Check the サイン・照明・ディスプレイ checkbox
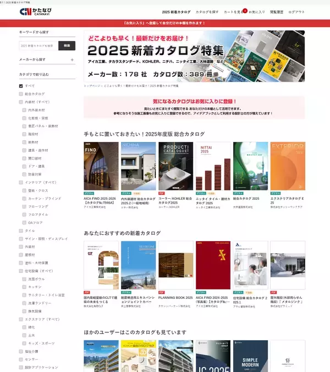The width and height of the screenshot is (330, 372). point(21,239)
